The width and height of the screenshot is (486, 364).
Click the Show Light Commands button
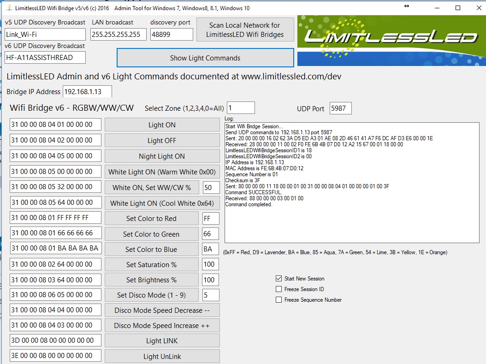point(205,58)
